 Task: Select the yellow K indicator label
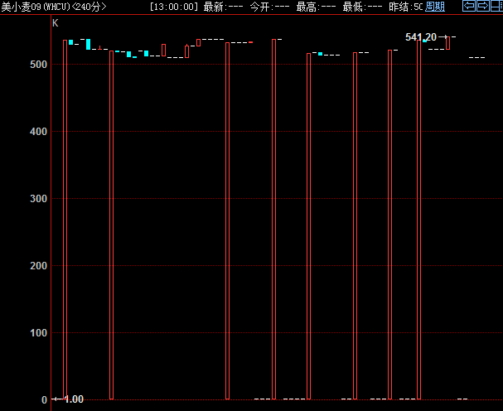point(56,23)
